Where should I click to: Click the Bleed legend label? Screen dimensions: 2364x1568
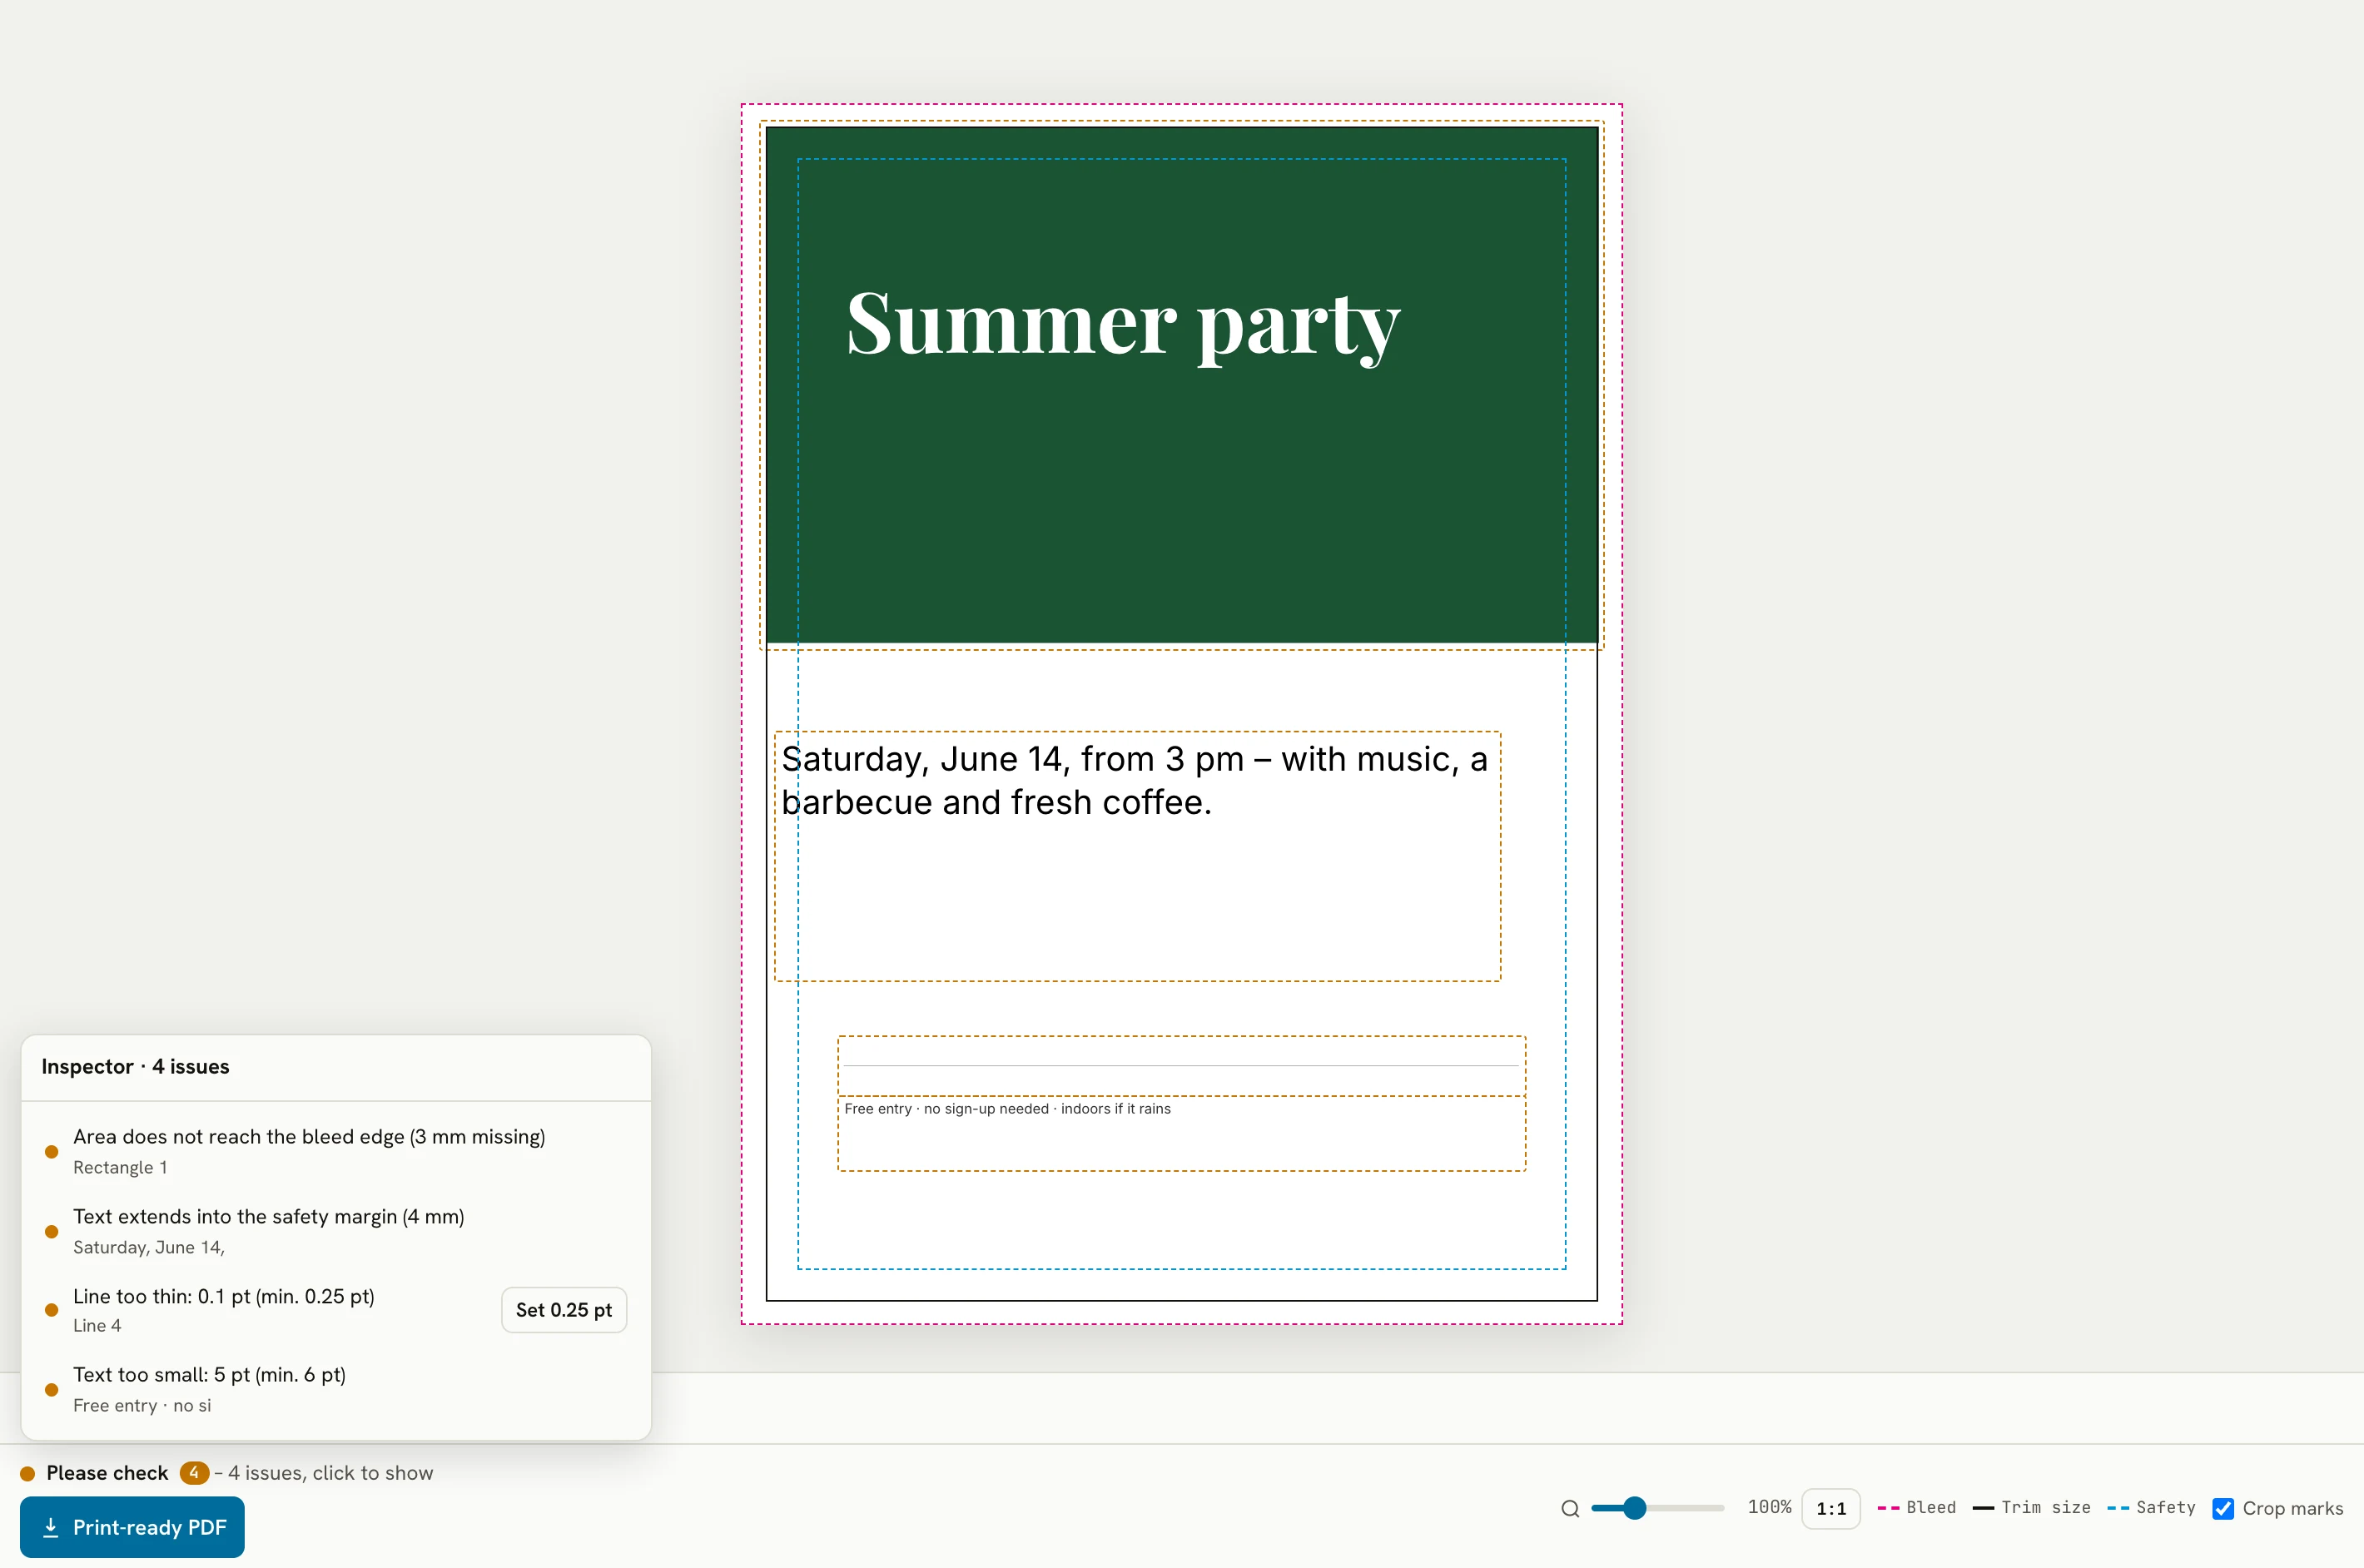[1930, 1507]
